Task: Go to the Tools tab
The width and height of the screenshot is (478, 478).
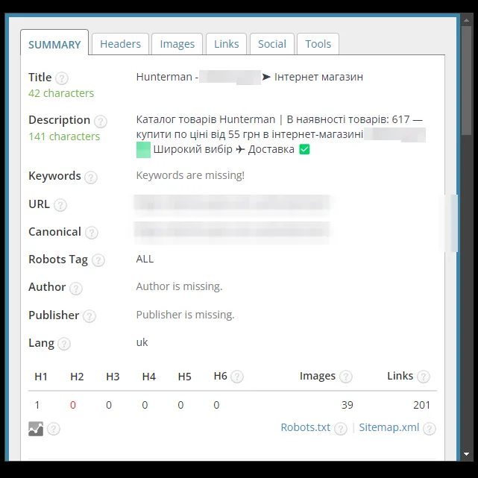Action: pos(318,44)
